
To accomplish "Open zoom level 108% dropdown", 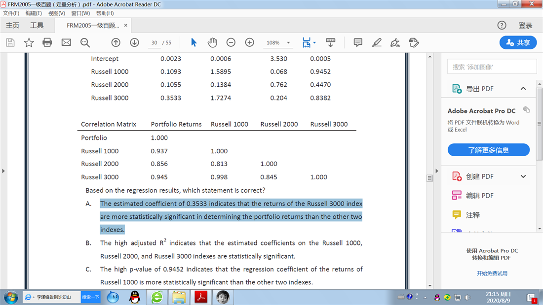I will point(288,42).
